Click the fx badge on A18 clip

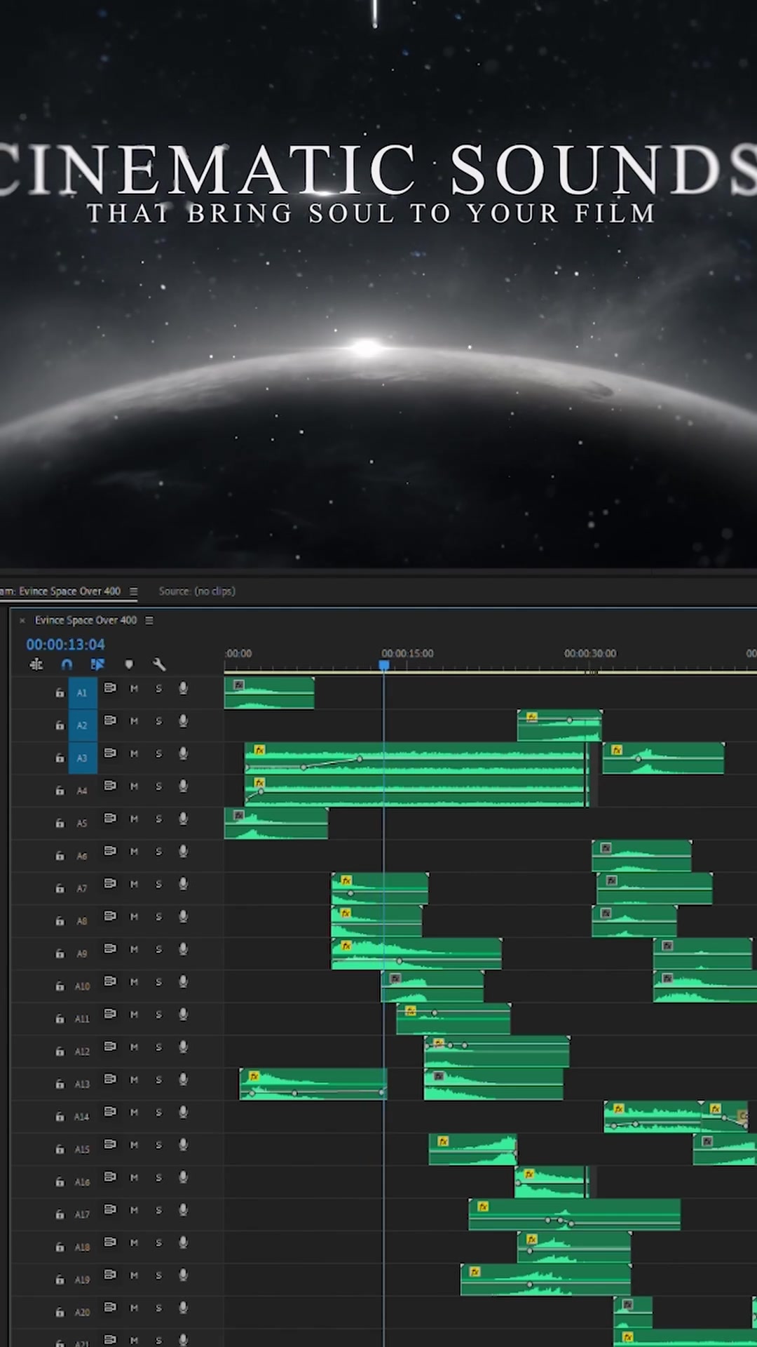tap(531, 1239)
